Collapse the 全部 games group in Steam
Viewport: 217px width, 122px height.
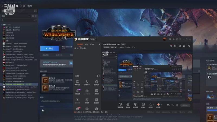[x=2, y=25]
